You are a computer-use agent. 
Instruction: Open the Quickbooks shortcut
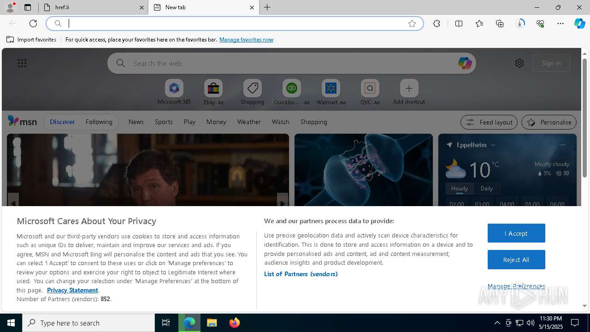[291, 92]
